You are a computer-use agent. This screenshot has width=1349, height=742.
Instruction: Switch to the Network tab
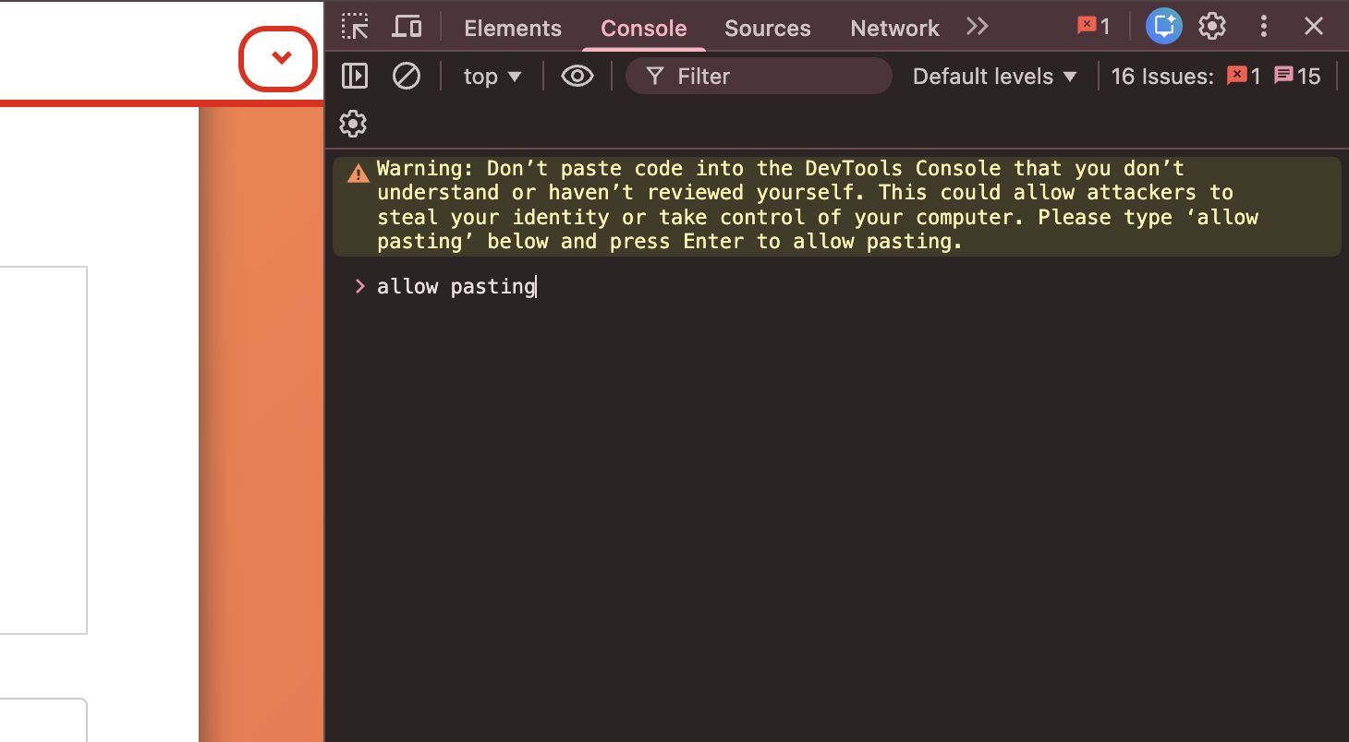pyautogui.click(x=894, y=29)
